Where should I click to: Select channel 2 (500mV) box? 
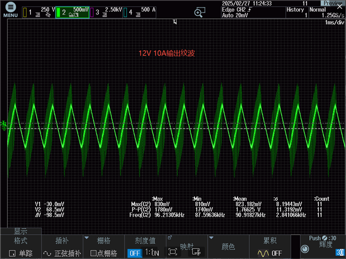tap(72, 12)
